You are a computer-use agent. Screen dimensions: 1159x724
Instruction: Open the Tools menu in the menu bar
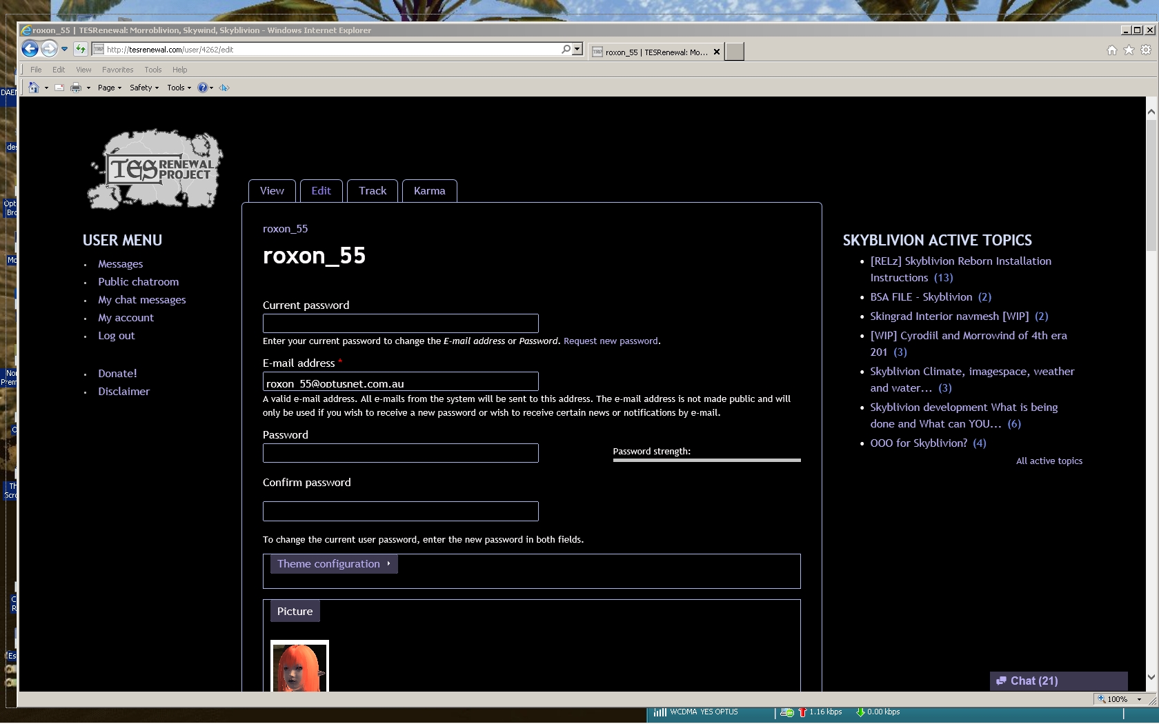coord(153,70)
